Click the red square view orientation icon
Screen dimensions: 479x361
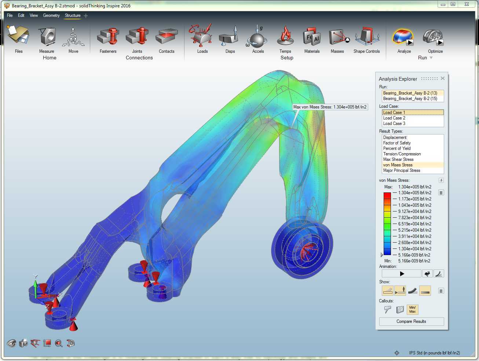[x=47, y=343]
